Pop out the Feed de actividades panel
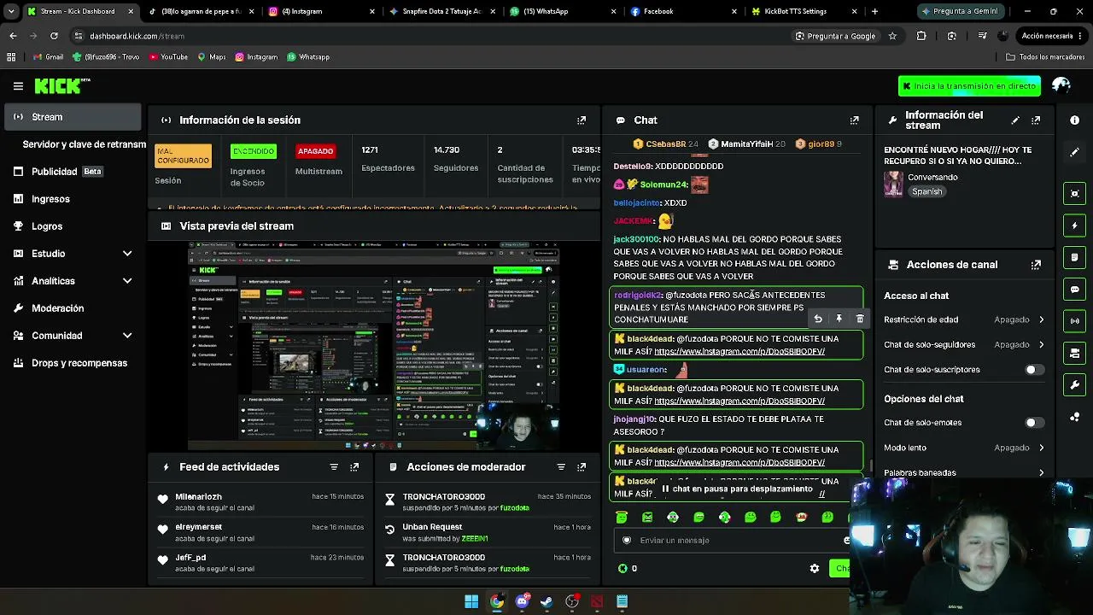The image size is (1093, 615). pos(354,467)
